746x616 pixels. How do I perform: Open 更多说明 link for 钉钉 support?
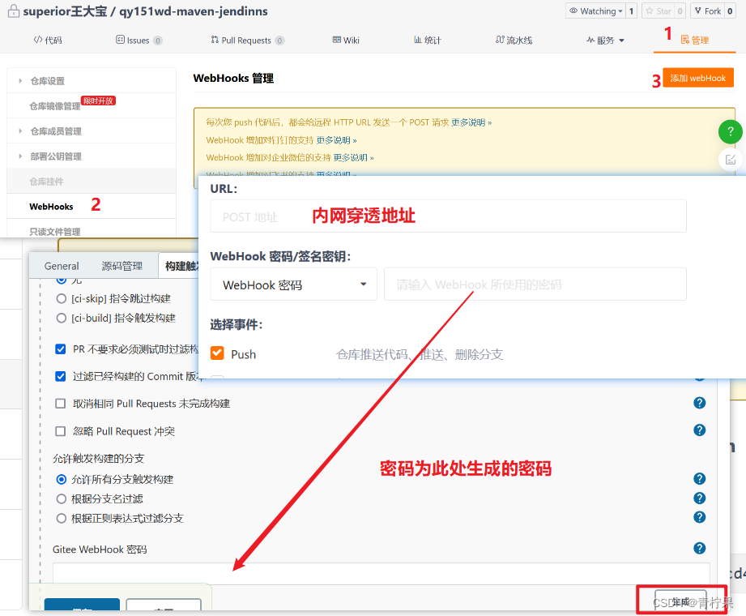point(336,140)
